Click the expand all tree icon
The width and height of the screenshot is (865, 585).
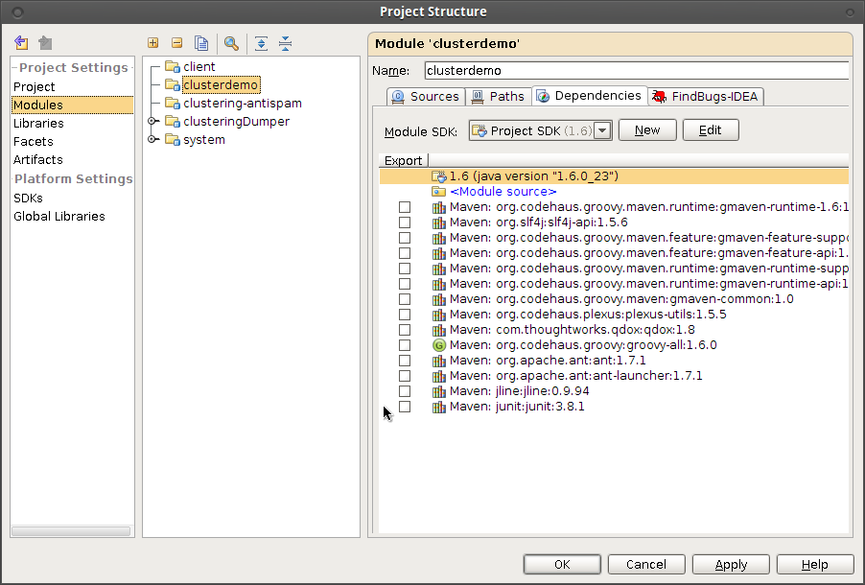pyautogui.click(x=261, y=43)
